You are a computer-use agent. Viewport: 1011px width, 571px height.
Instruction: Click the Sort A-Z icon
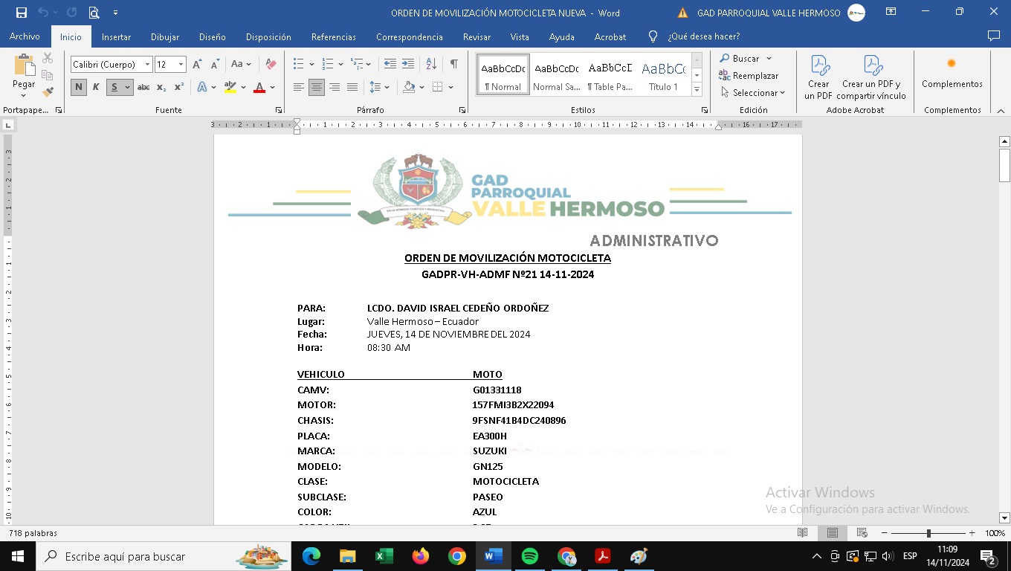pyautogui.click(x=430, y=64)
